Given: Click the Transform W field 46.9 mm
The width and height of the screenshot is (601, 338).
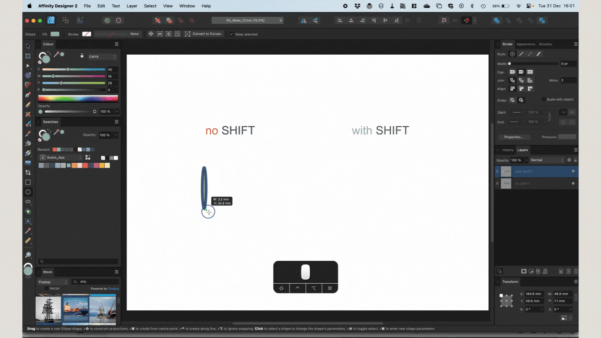Looking at the screenshot, I should 562,294.
